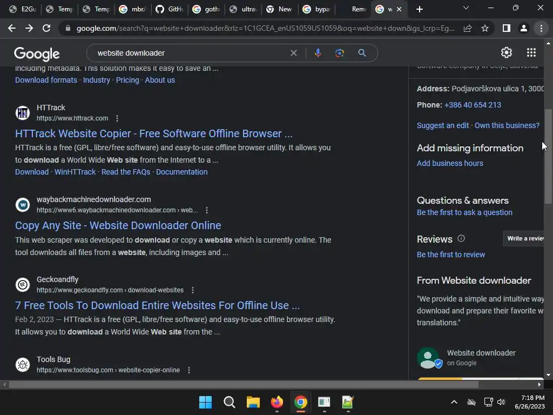Switch to the goth tab
The width and height of the screenshot is (553, 415).
coord(206,9)
